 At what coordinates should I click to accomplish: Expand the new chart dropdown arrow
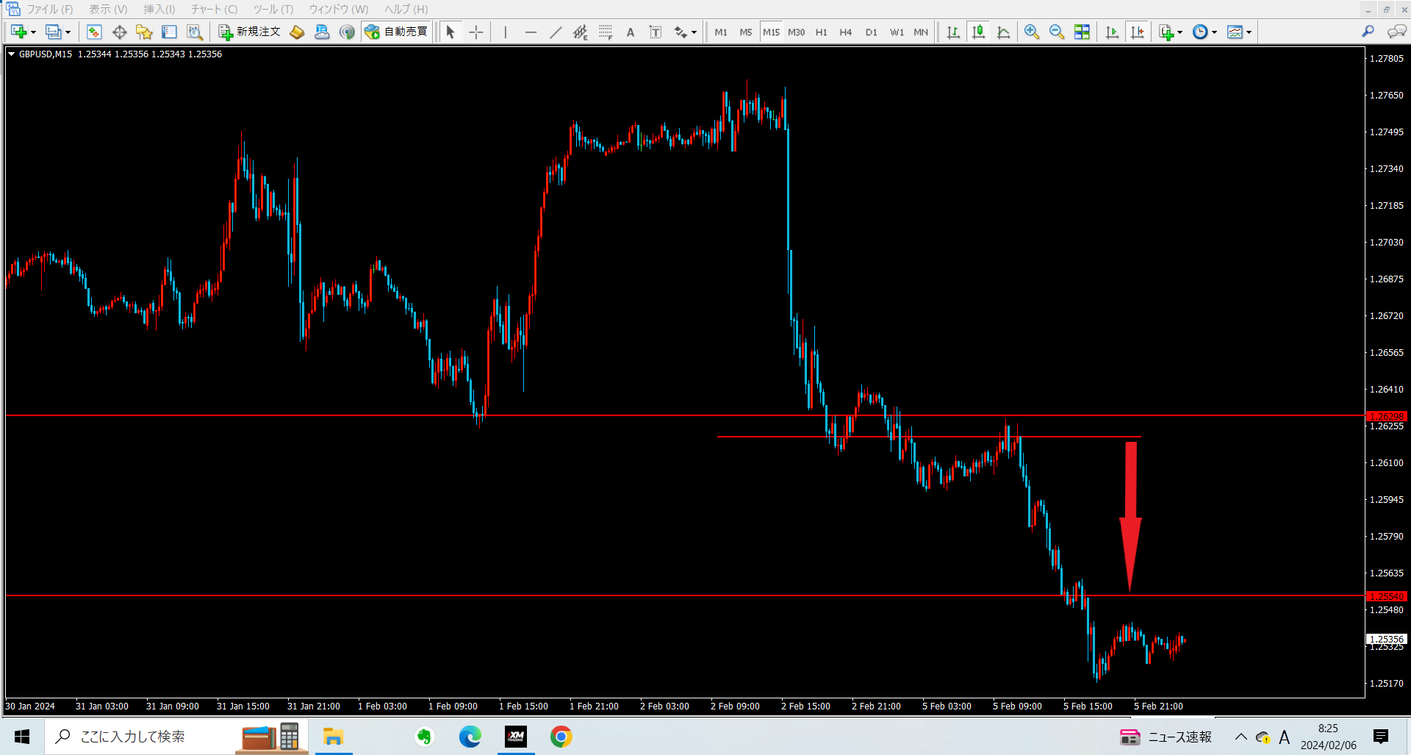click(33, 32)
